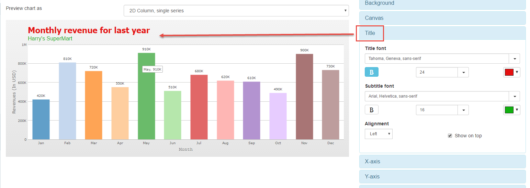Uncheck the Show on top checkbox
The image size is (530, 188).
click(450, 136)
